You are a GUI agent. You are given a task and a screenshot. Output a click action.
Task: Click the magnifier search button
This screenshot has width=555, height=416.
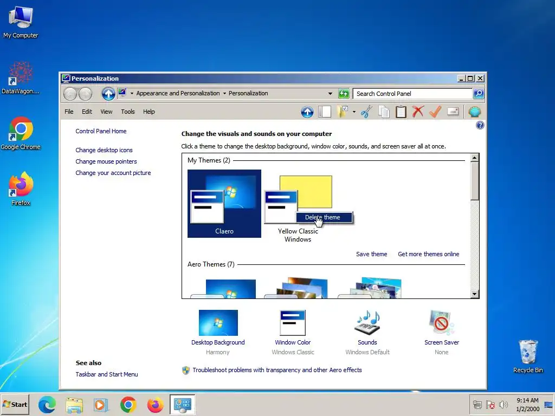click(479, 94)
